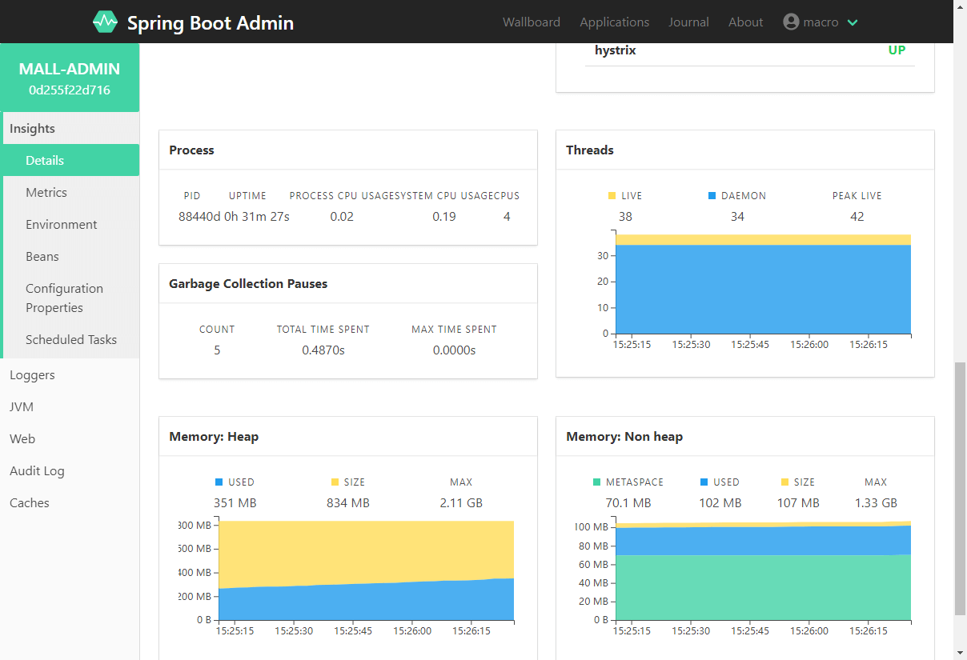This screenshot has height=660, width=967.
Task: Go to Applications in top navigation
Action: point(614,22)
